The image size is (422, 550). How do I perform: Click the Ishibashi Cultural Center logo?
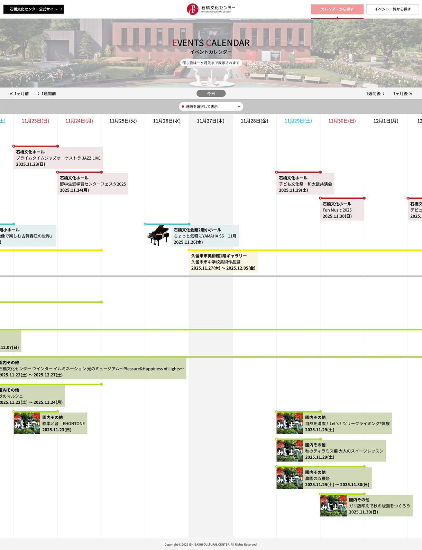(211, 9)
